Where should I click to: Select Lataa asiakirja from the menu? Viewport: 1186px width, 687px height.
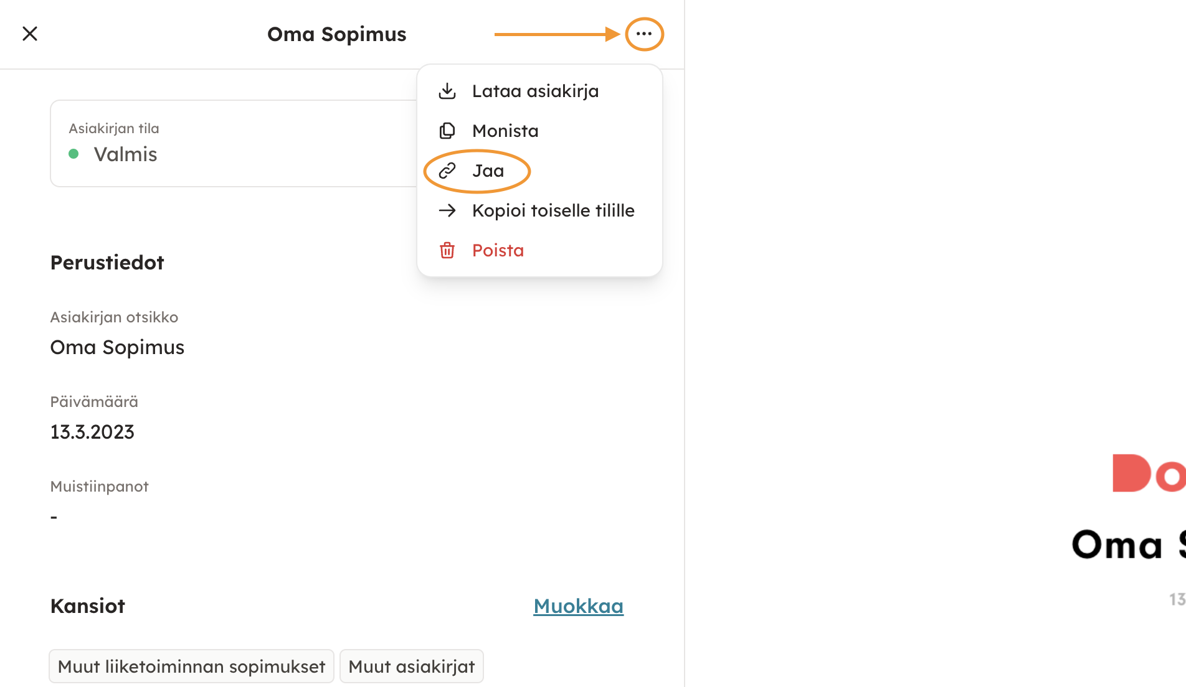(535, 91)
